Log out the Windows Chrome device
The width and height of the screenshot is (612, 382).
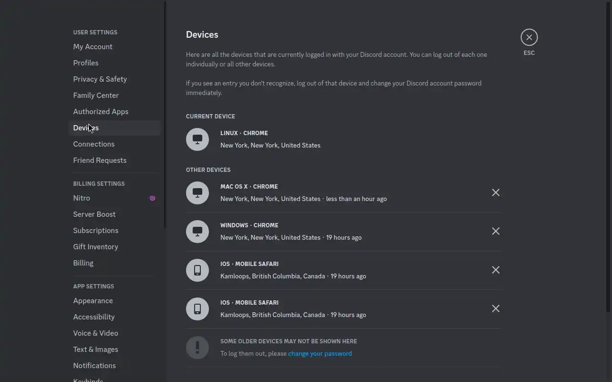496,231
